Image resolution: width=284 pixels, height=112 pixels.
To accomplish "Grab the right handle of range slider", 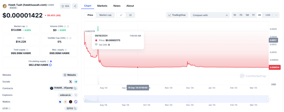I will (268, 99).
